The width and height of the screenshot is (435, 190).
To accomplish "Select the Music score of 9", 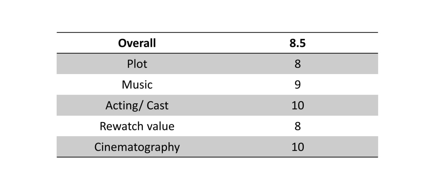I will coord(298,85).
